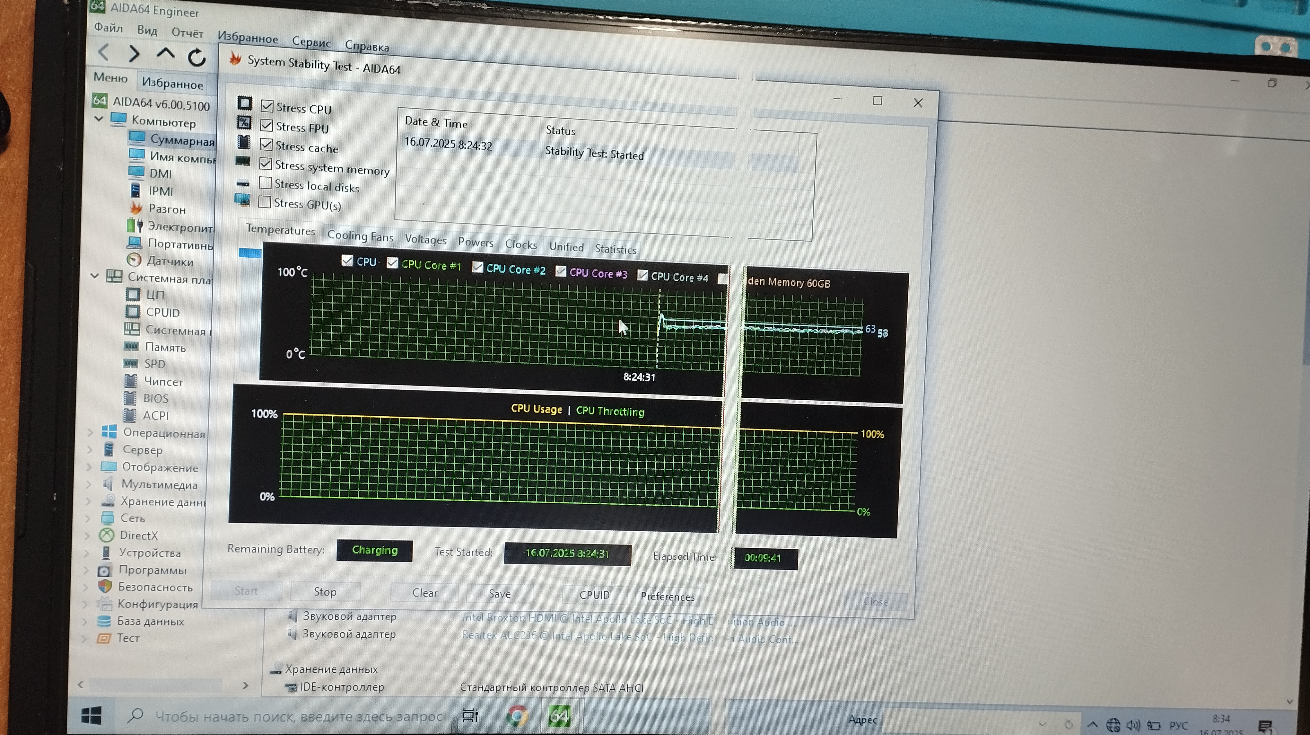Open the Сервис menu
Viewport: 1310px width, 735px height.
click(311, 43)
